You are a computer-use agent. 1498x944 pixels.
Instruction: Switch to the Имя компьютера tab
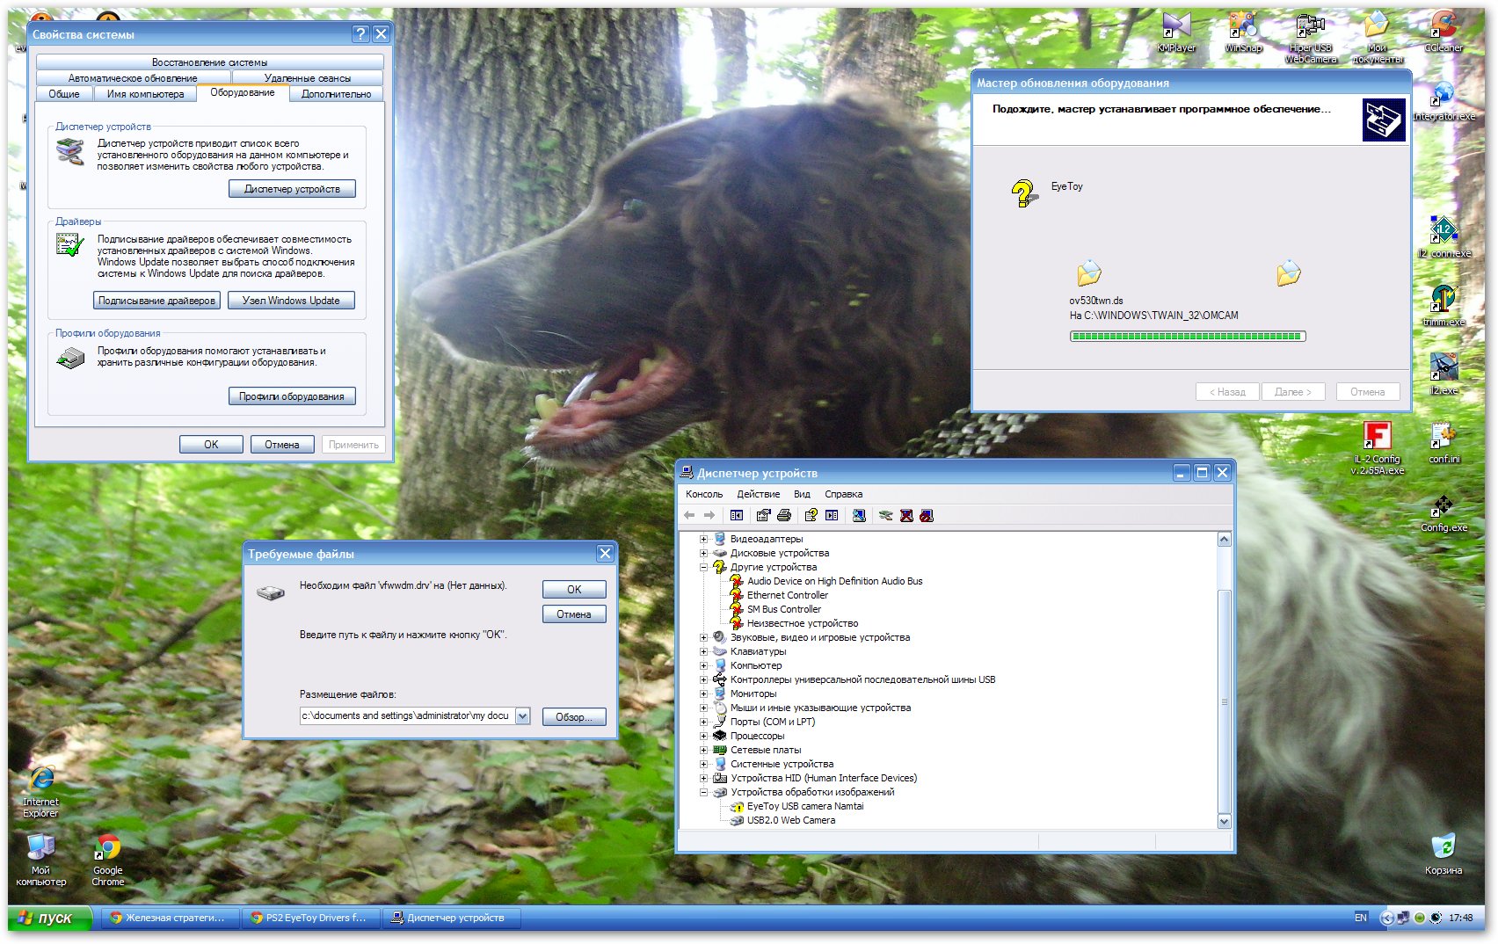click(146, 94)
